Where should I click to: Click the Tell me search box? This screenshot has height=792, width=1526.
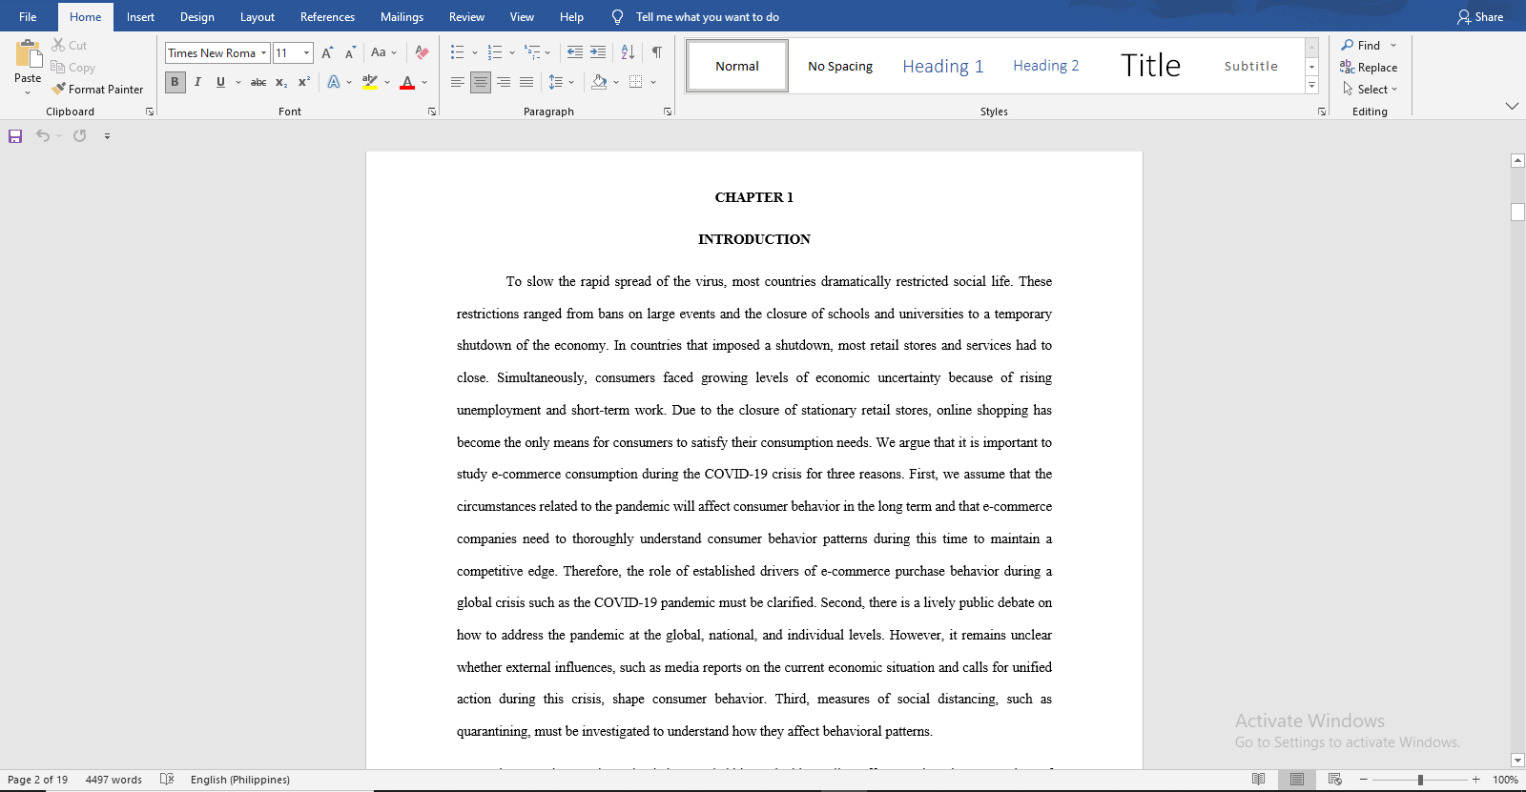(x=707, y=17)
